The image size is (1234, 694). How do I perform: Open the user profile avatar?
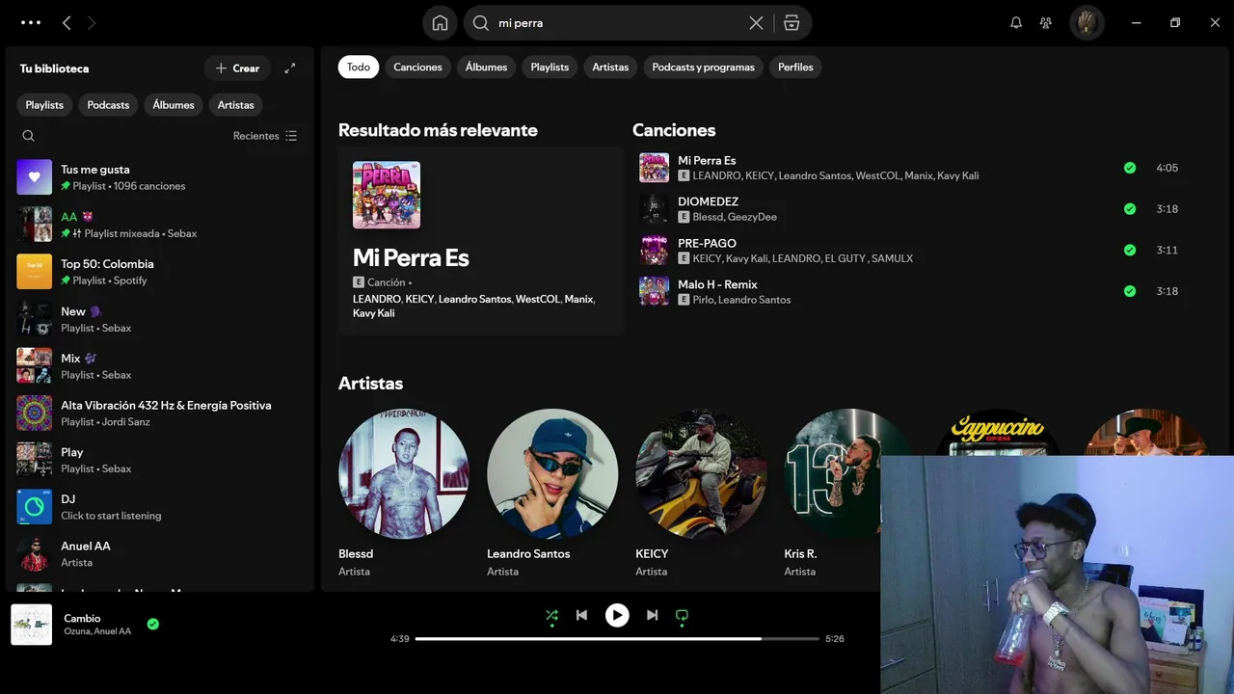[1086, 23]
